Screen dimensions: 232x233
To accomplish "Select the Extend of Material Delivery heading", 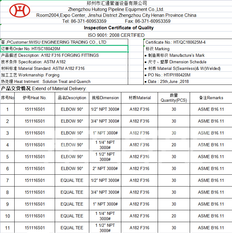I will [x=44, y=89].
